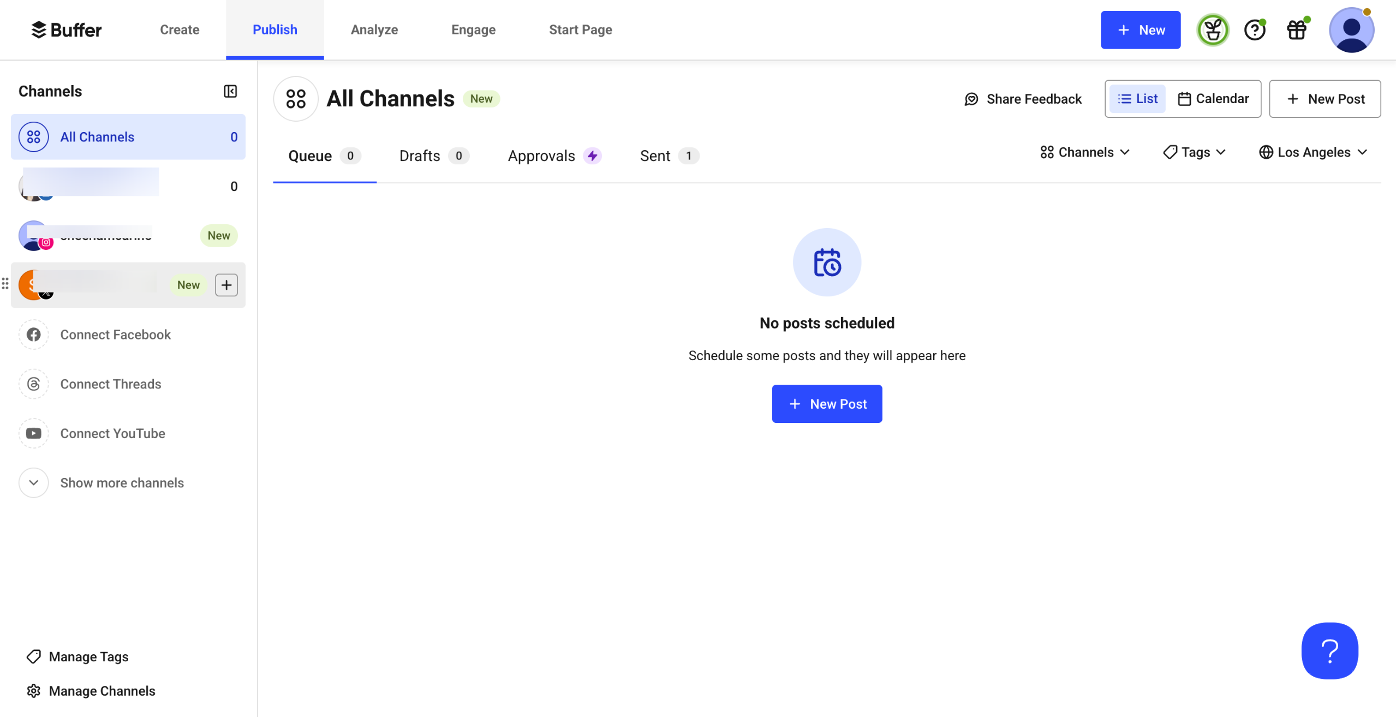
Task: Select Connect Facebook channel
Action: 115,334
